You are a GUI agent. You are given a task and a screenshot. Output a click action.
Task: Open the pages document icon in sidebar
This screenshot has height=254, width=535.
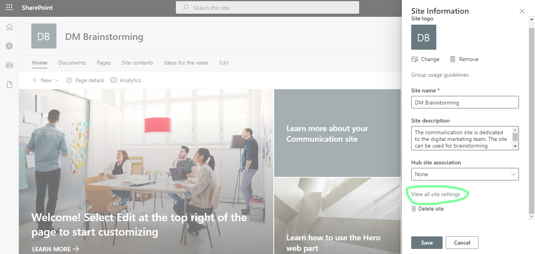pos(9,84)
